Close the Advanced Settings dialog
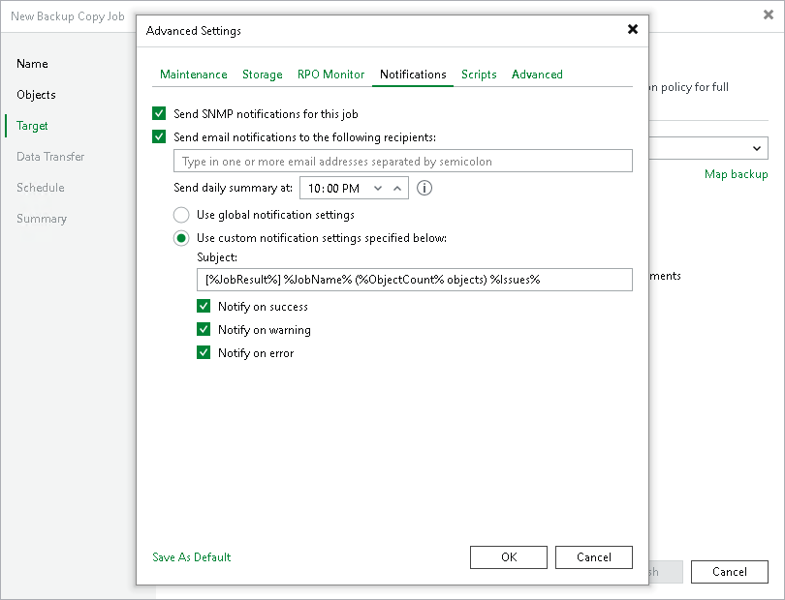 [x=633, y=29]
